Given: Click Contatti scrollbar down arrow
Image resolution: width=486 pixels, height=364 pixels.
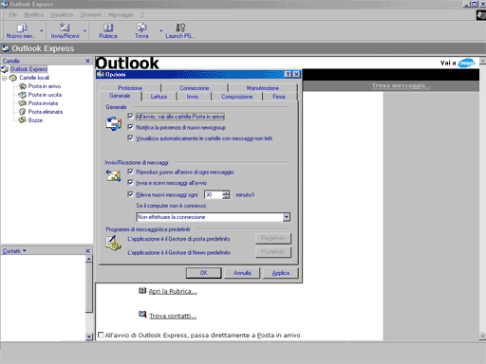Looking at the screenshot, I should click(89, 337).
